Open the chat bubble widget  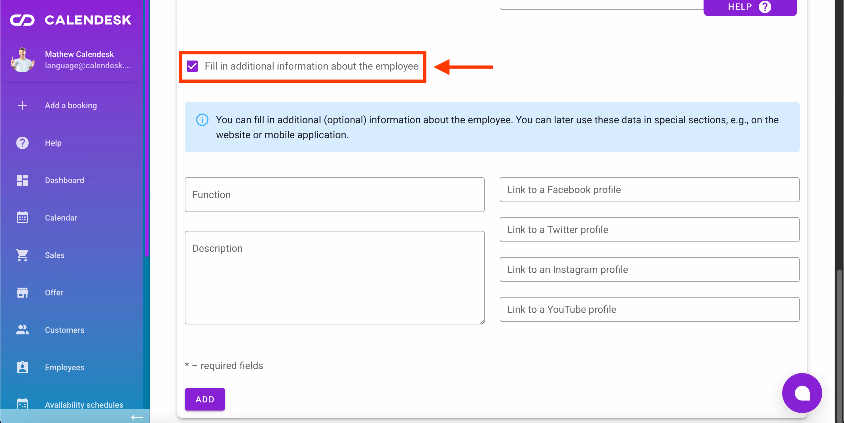tap(802, 393)
